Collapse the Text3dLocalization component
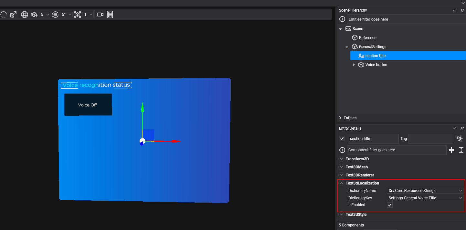Screen dimensions: 466x230 point(341,183)
